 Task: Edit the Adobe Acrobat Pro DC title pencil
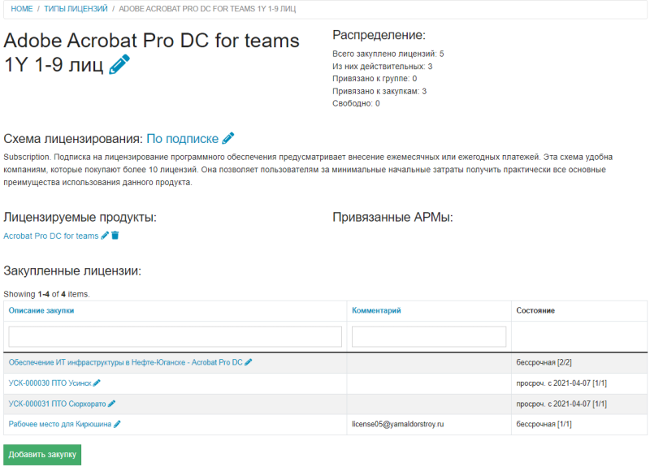[119, 64]
